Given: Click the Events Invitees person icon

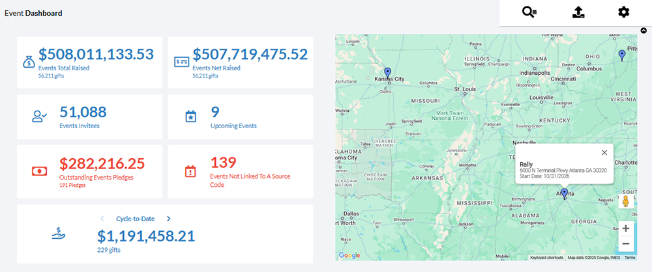Looking at the screenshot, I should coord(40,116).
